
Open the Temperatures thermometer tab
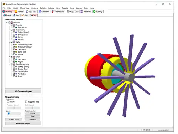[53, 11]
